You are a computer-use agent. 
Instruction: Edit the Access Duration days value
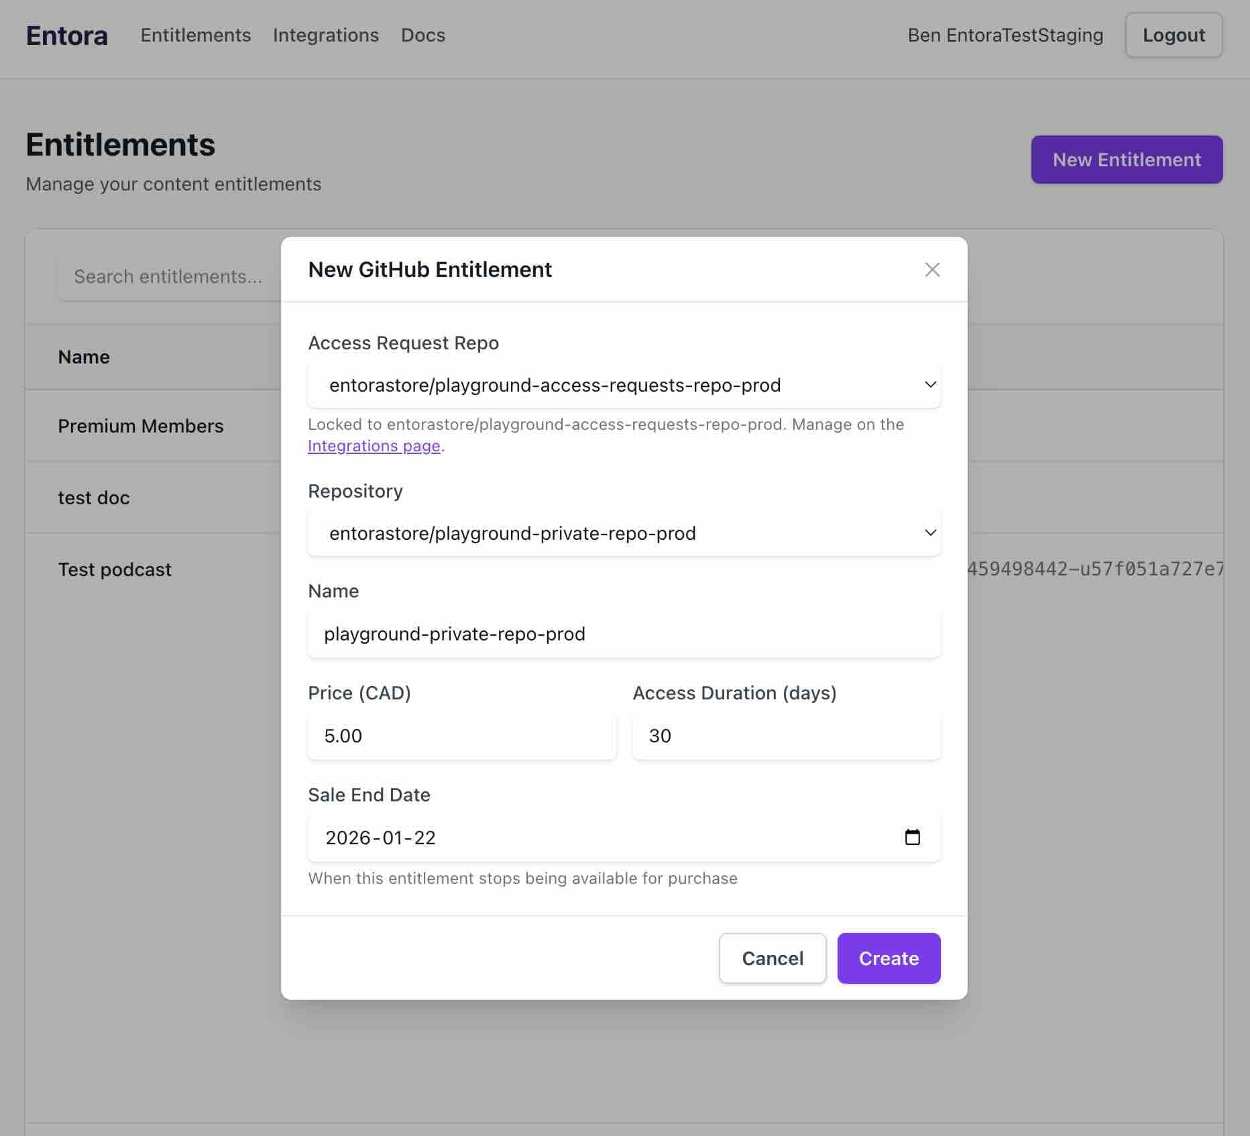(x=785, y=736)
